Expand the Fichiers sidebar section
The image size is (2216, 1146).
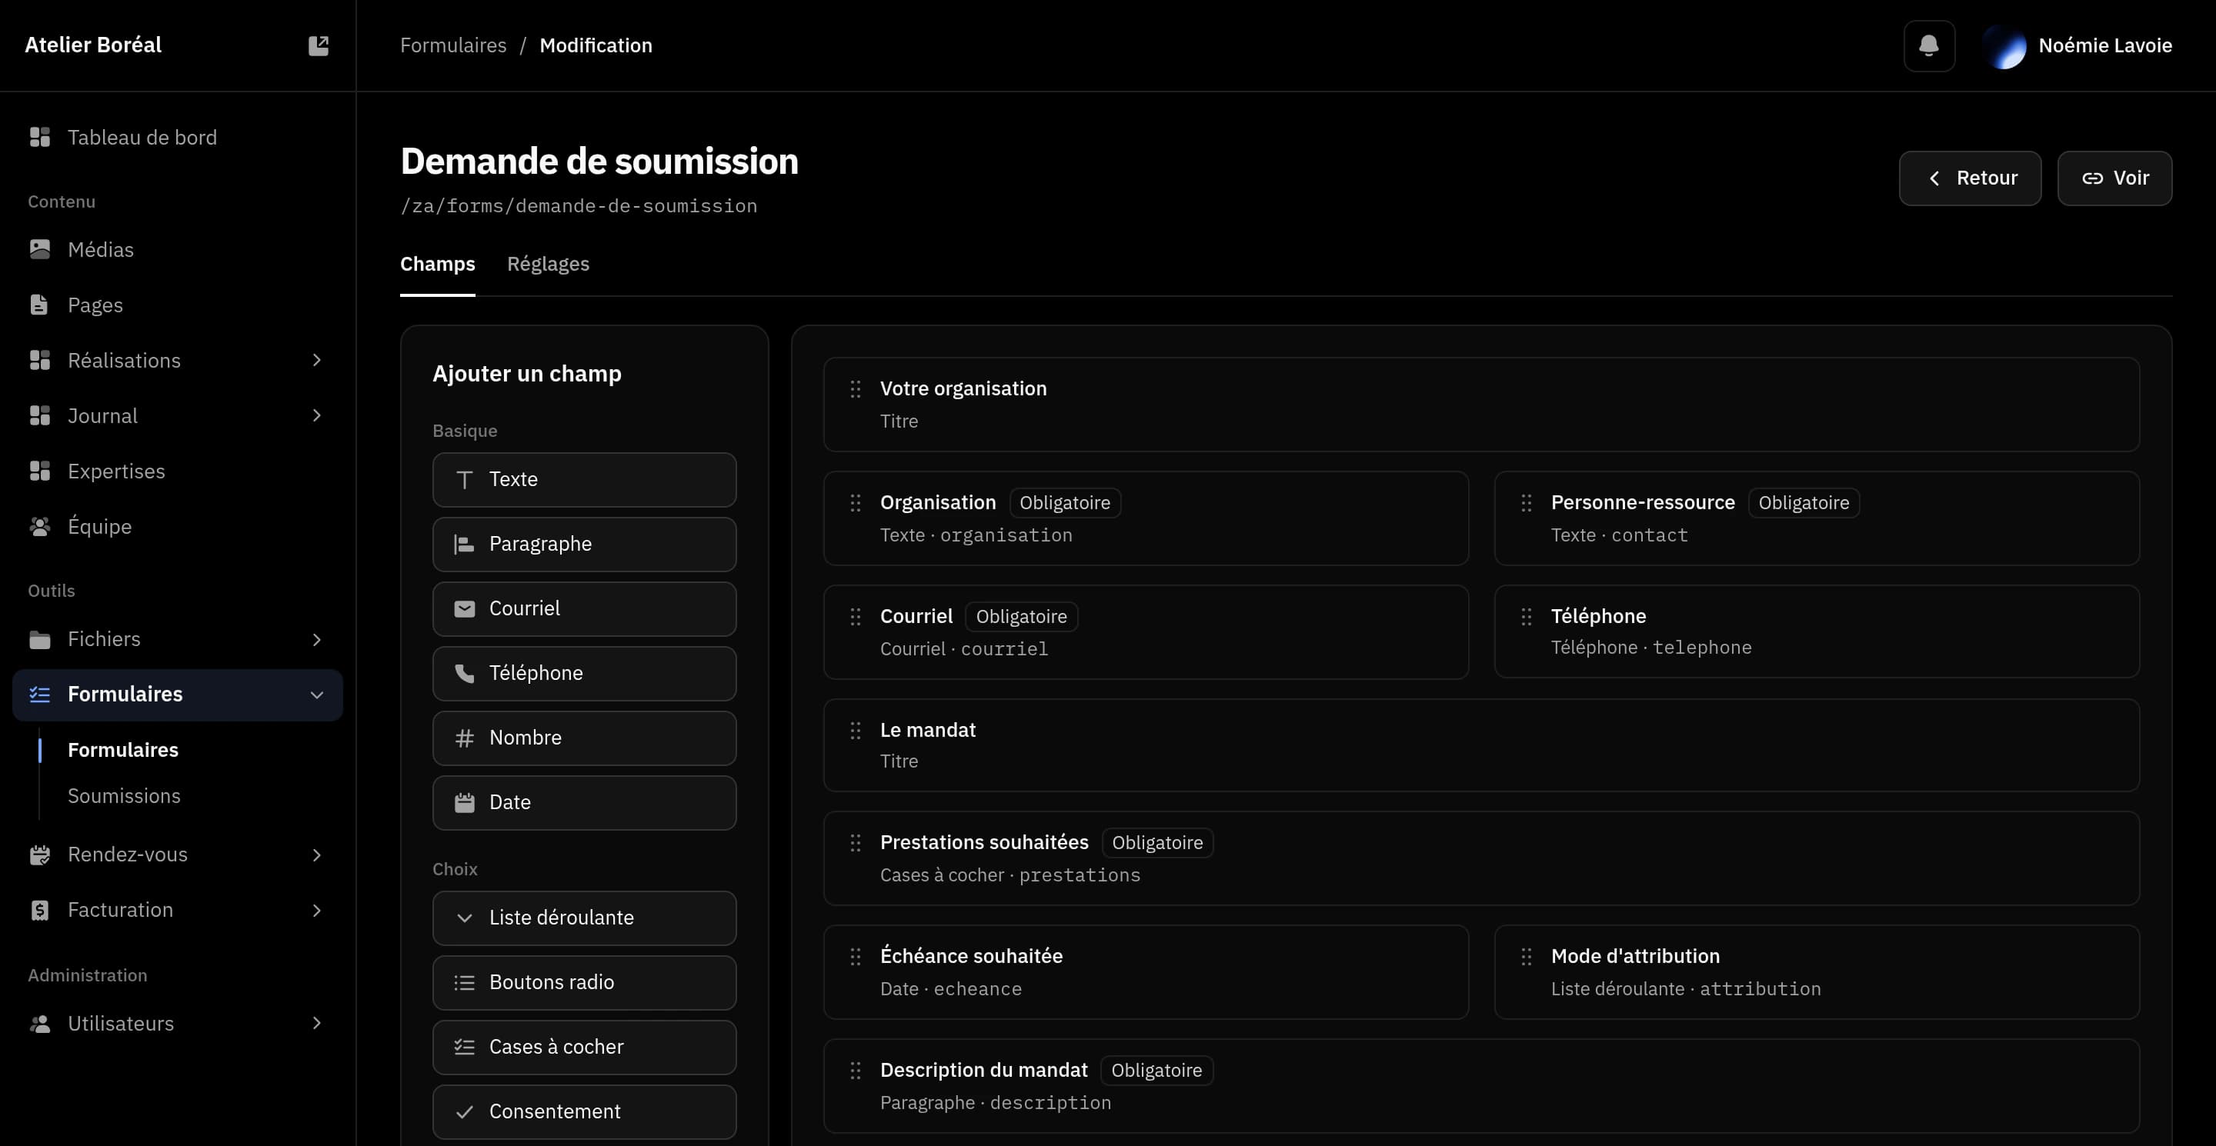coord(316,639)
